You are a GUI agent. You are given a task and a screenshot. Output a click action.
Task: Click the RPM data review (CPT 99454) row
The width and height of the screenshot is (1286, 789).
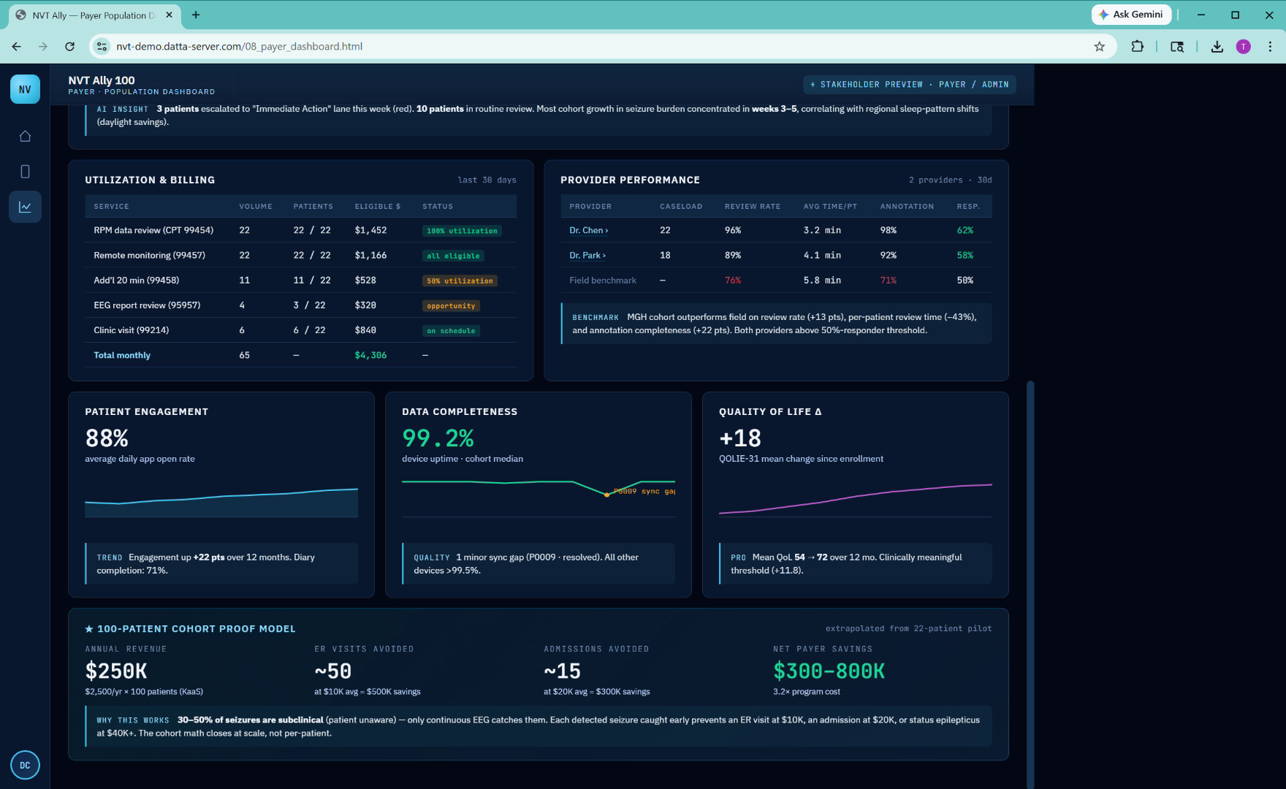pyautogui.click(x=300, y=230)
